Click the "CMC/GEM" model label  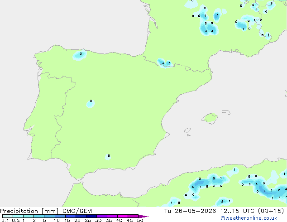[x=77, y=211]
